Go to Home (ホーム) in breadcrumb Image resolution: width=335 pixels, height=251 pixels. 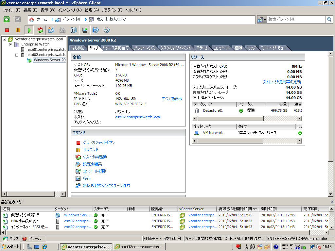[x=42, y=19]
